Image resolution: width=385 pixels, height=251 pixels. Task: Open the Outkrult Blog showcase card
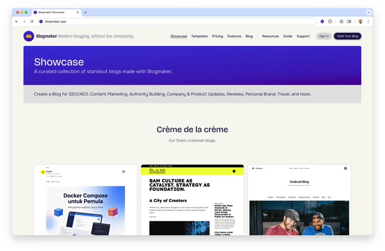click(299, 200)
